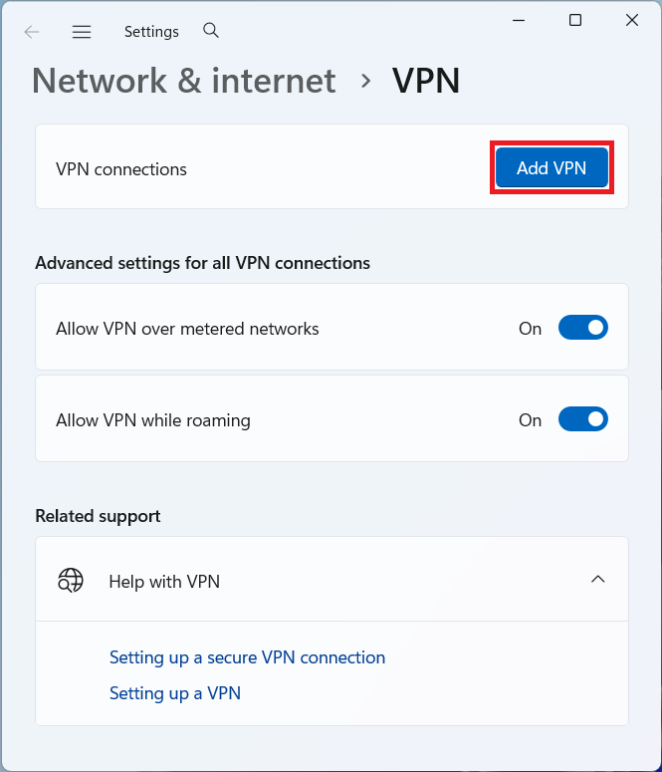Turn off Allow VPN while roaming

point(582,419)
